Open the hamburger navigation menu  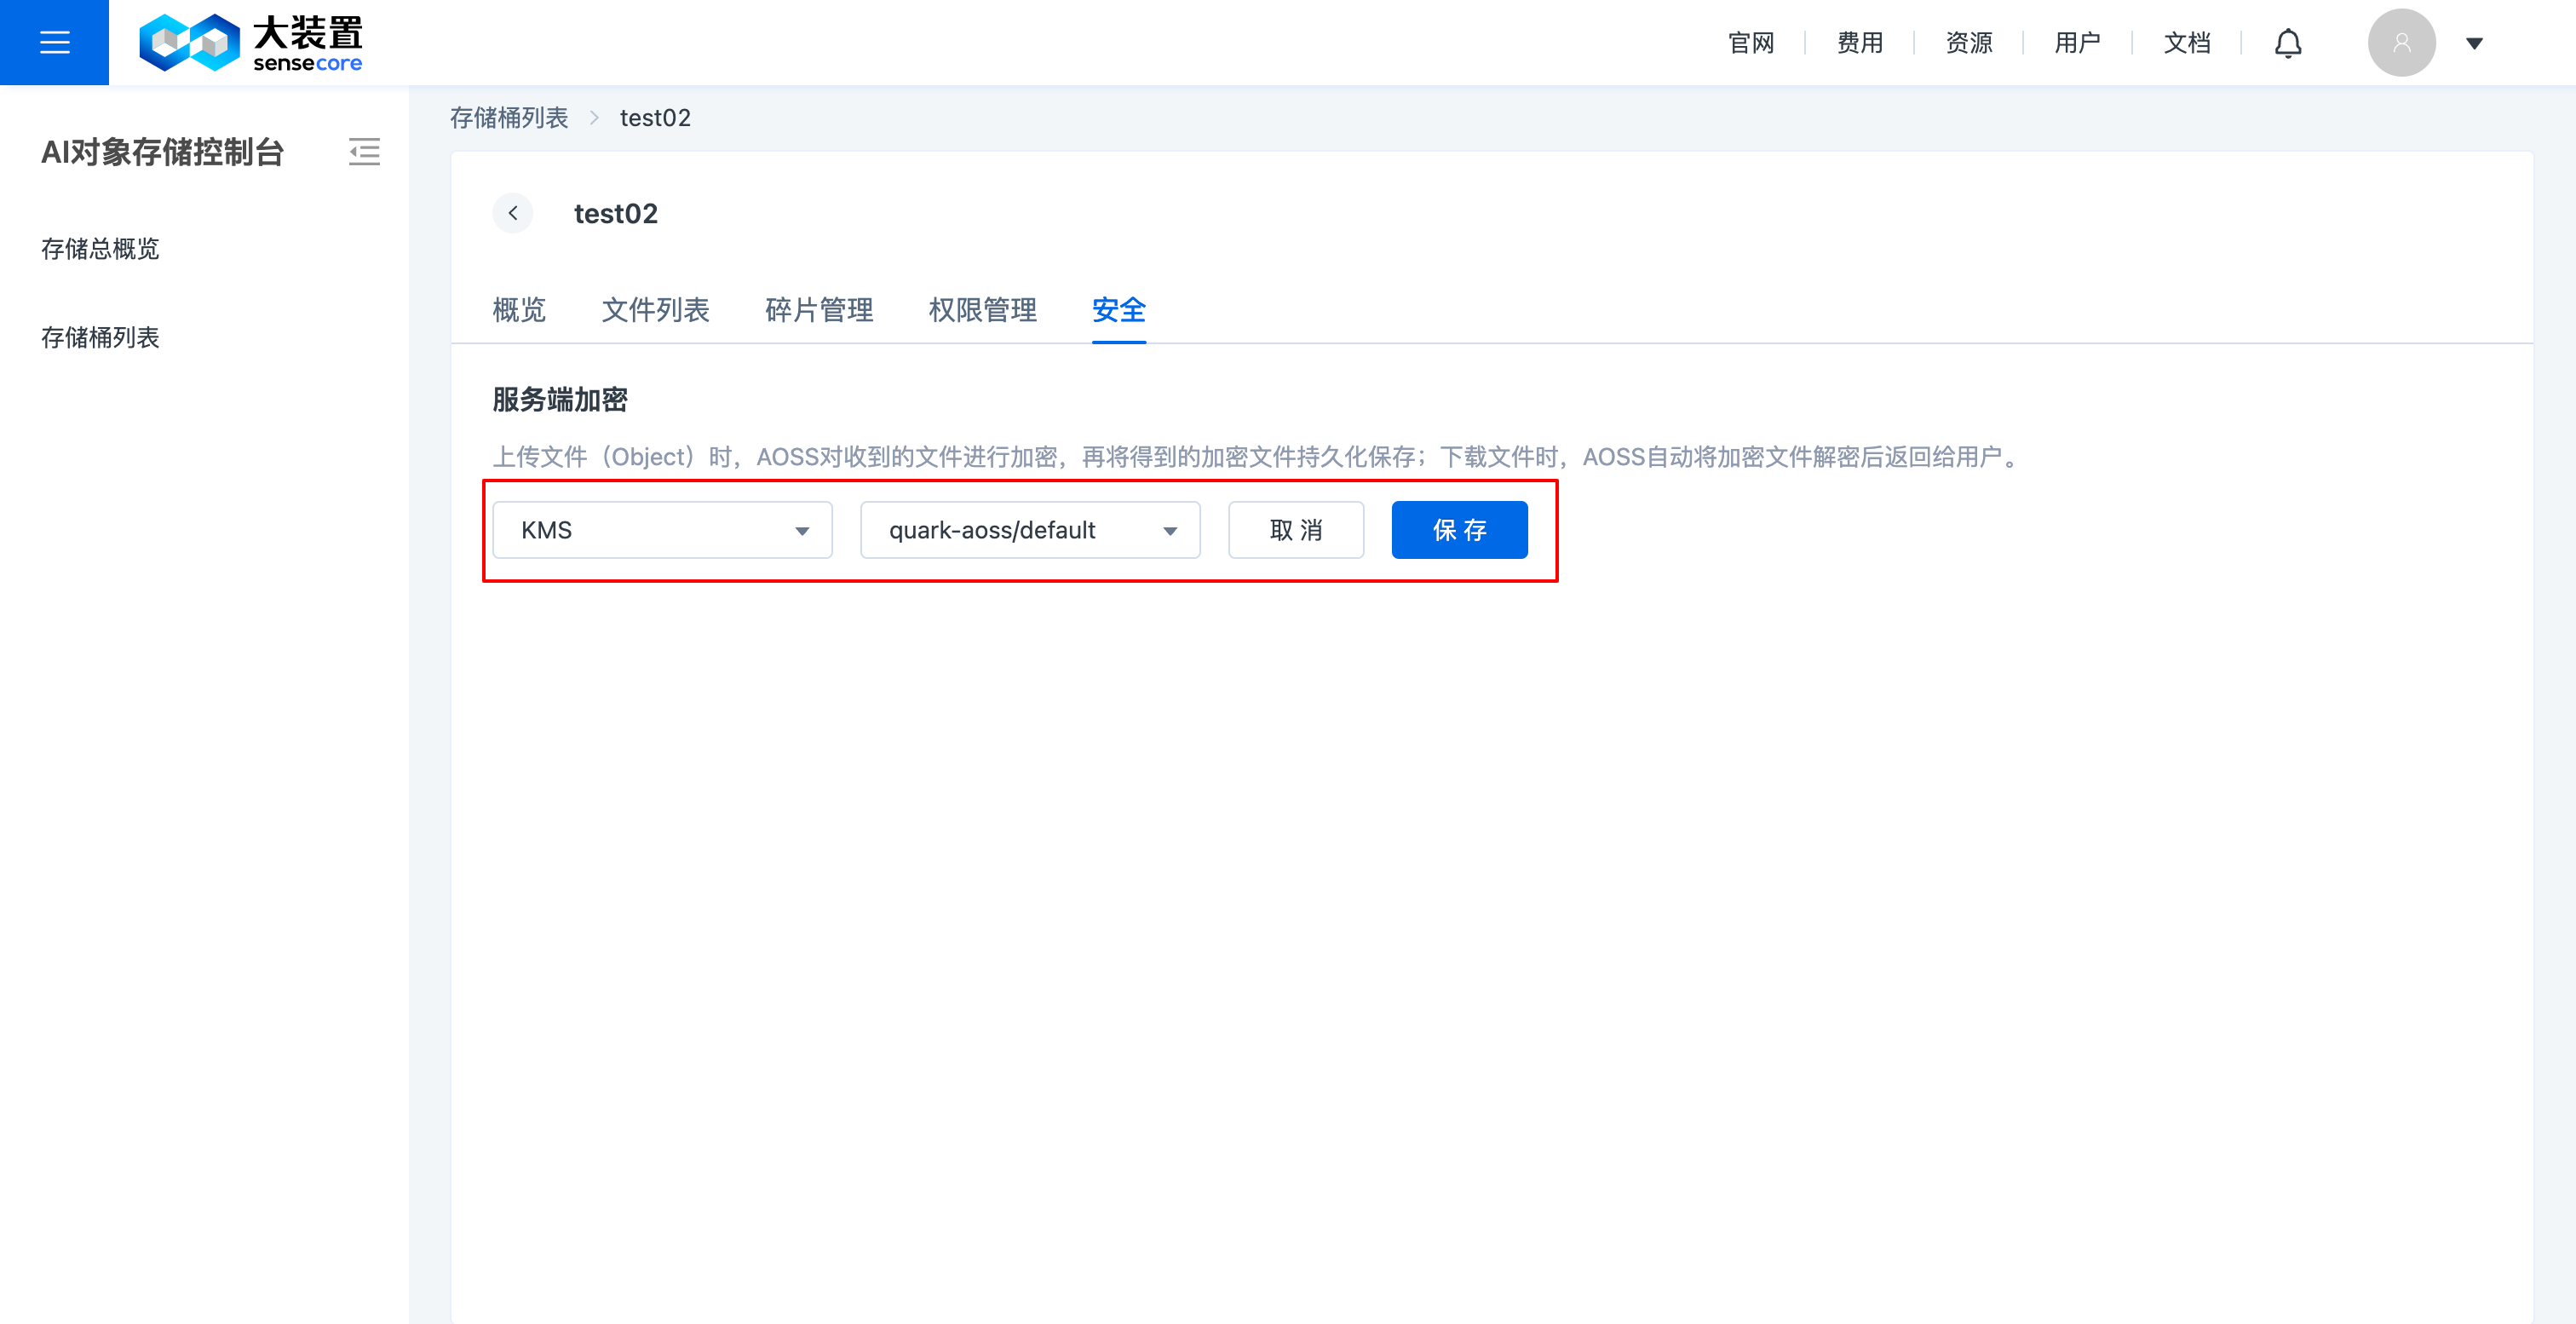(x=54, y=42)
